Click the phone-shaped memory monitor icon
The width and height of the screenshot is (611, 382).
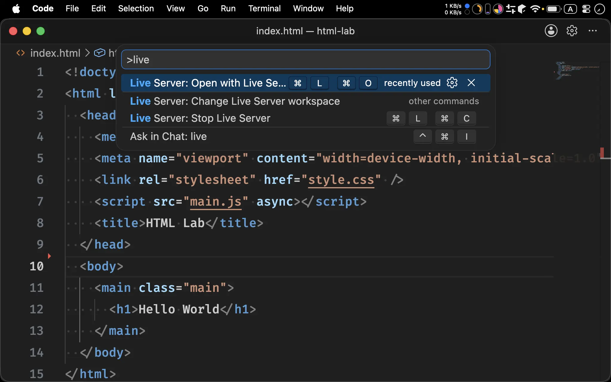pyautogui.click(x=488, y=9)
